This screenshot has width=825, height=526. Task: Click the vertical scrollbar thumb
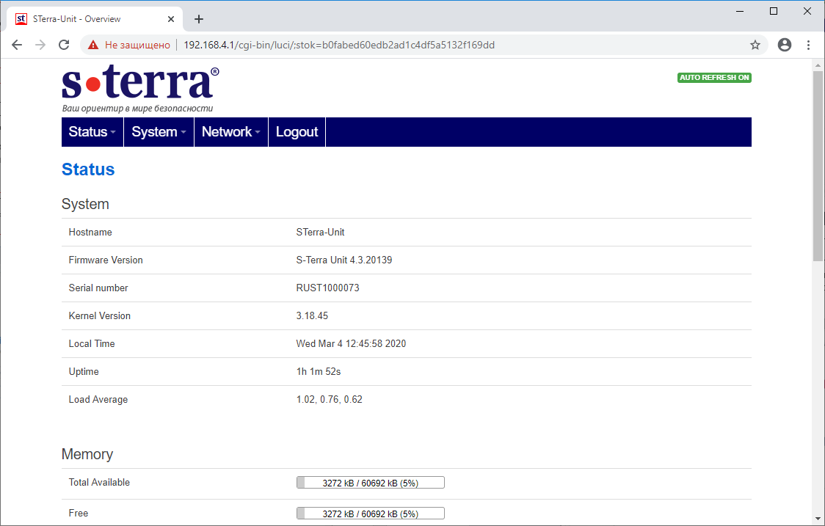[x=818, y=166]
